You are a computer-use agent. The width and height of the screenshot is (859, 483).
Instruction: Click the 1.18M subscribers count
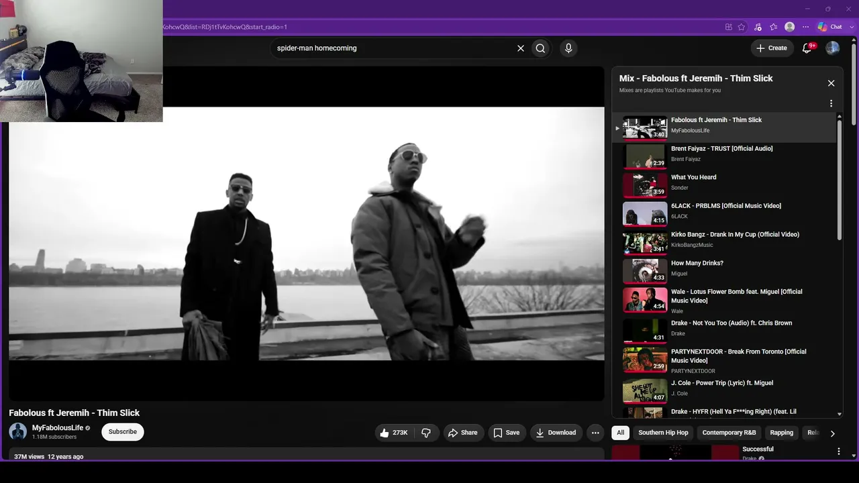pos(54,437)
